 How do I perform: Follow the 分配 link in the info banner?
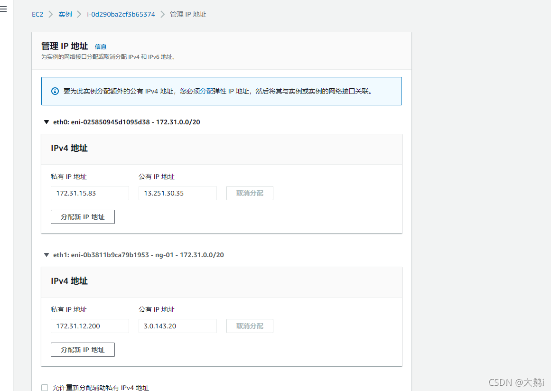206,91
